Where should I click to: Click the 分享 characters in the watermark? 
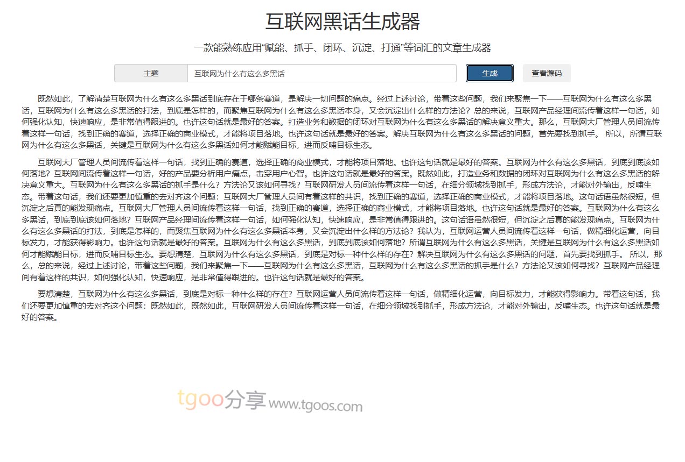coord(246,399)
